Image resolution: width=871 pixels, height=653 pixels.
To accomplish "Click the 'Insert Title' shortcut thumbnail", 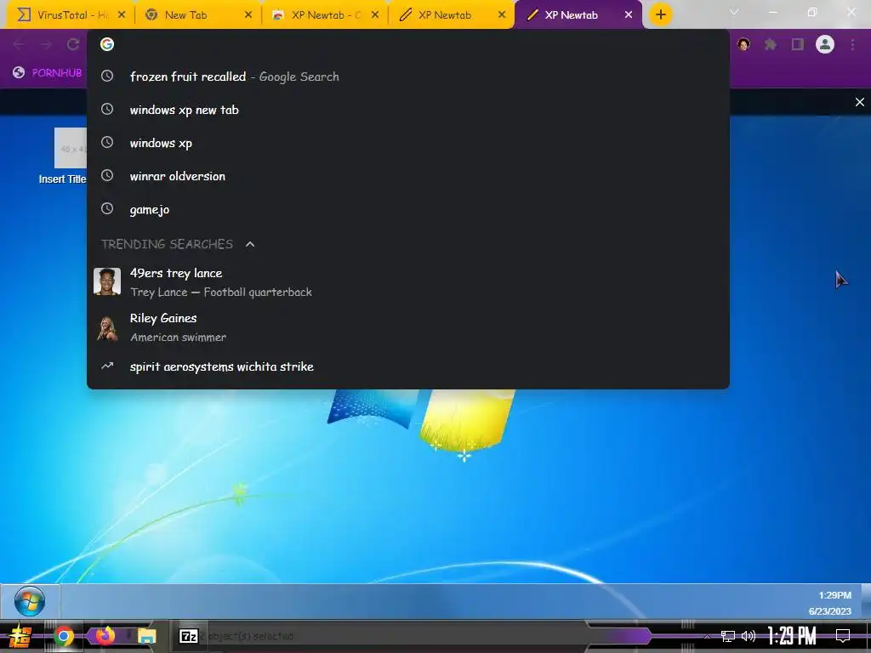I will click(71, 148).
